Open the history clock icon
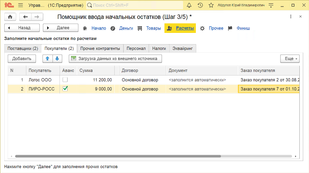Image resolution: width=309 pixels, height=173 pixels. pos(200,5)
